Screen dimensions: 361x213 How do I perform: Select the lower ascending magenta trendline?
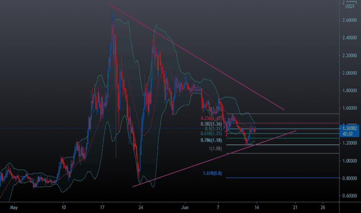[x=214, y=159]
